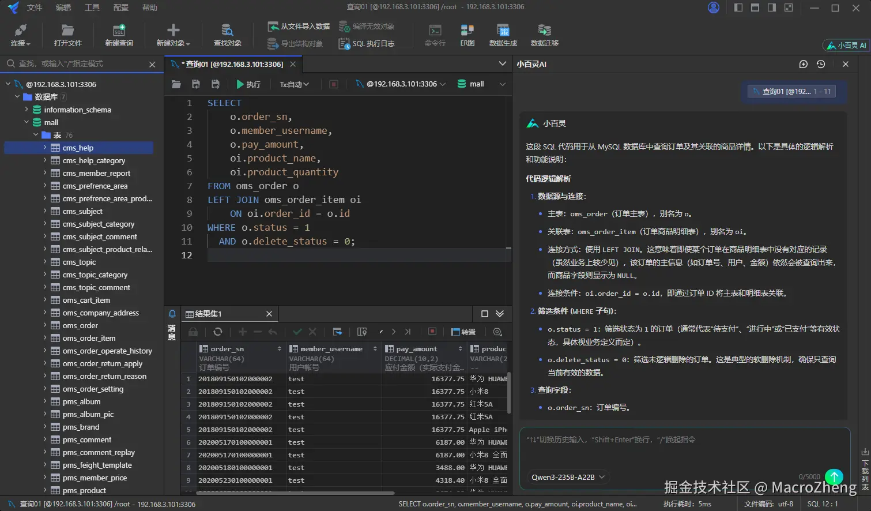Toggle the right sidebar layout icon
Screen dimensions: 871x511
(772, 7)
